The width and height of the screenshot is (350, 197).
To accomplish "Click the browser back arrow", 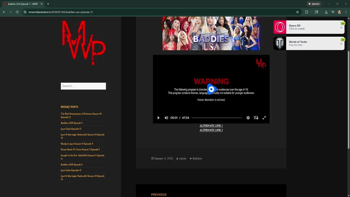I will [4, 12].
